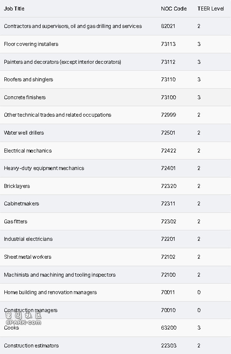Select the Construction estimators row
The width and height of the screenshot is (231, 354).
(x=115, y=346)
